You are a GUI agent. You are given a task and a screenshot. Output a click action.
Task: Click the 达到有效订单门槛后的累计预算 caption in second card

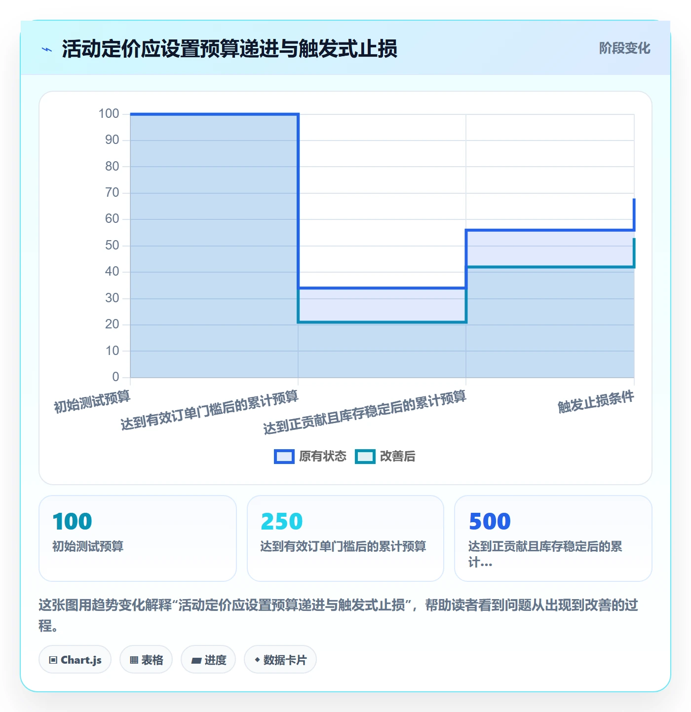click(x=343, y=546)
